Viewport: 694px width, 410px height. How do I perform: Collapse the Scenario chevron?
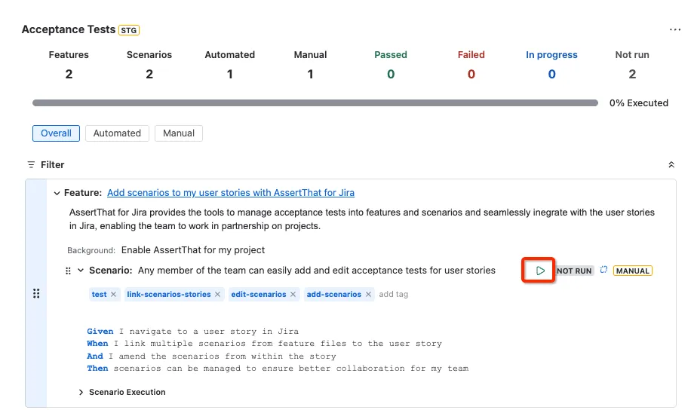[81, 271]
